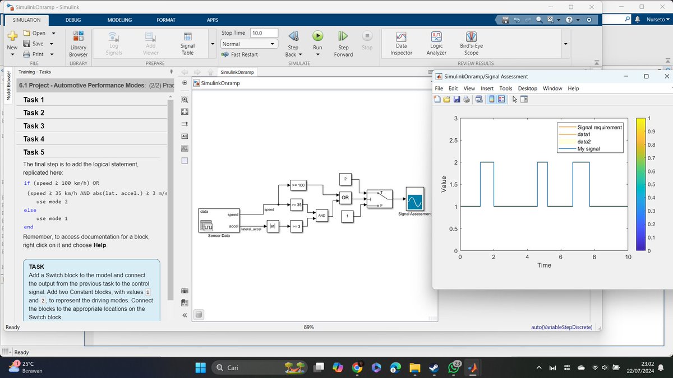The width and height of the screenshot is (673, 378).
Task: Click the sample time arrows palette icon
Action: click(185, 124)
